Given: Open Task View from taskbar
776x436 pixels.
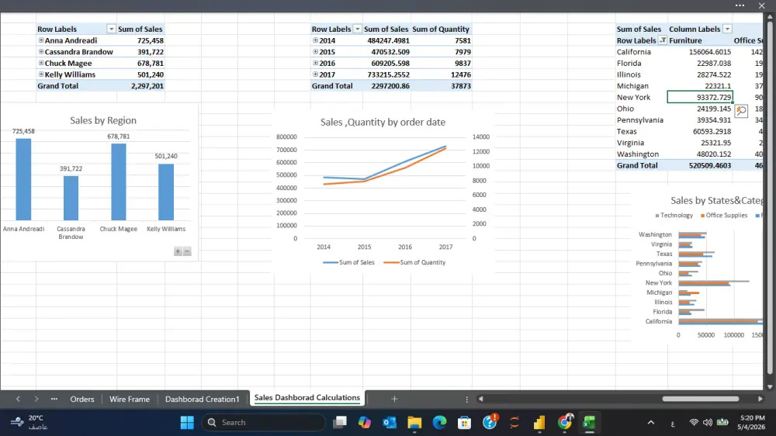Looking at the screenshot, I should pyautogui.click(x=340, y=422).
